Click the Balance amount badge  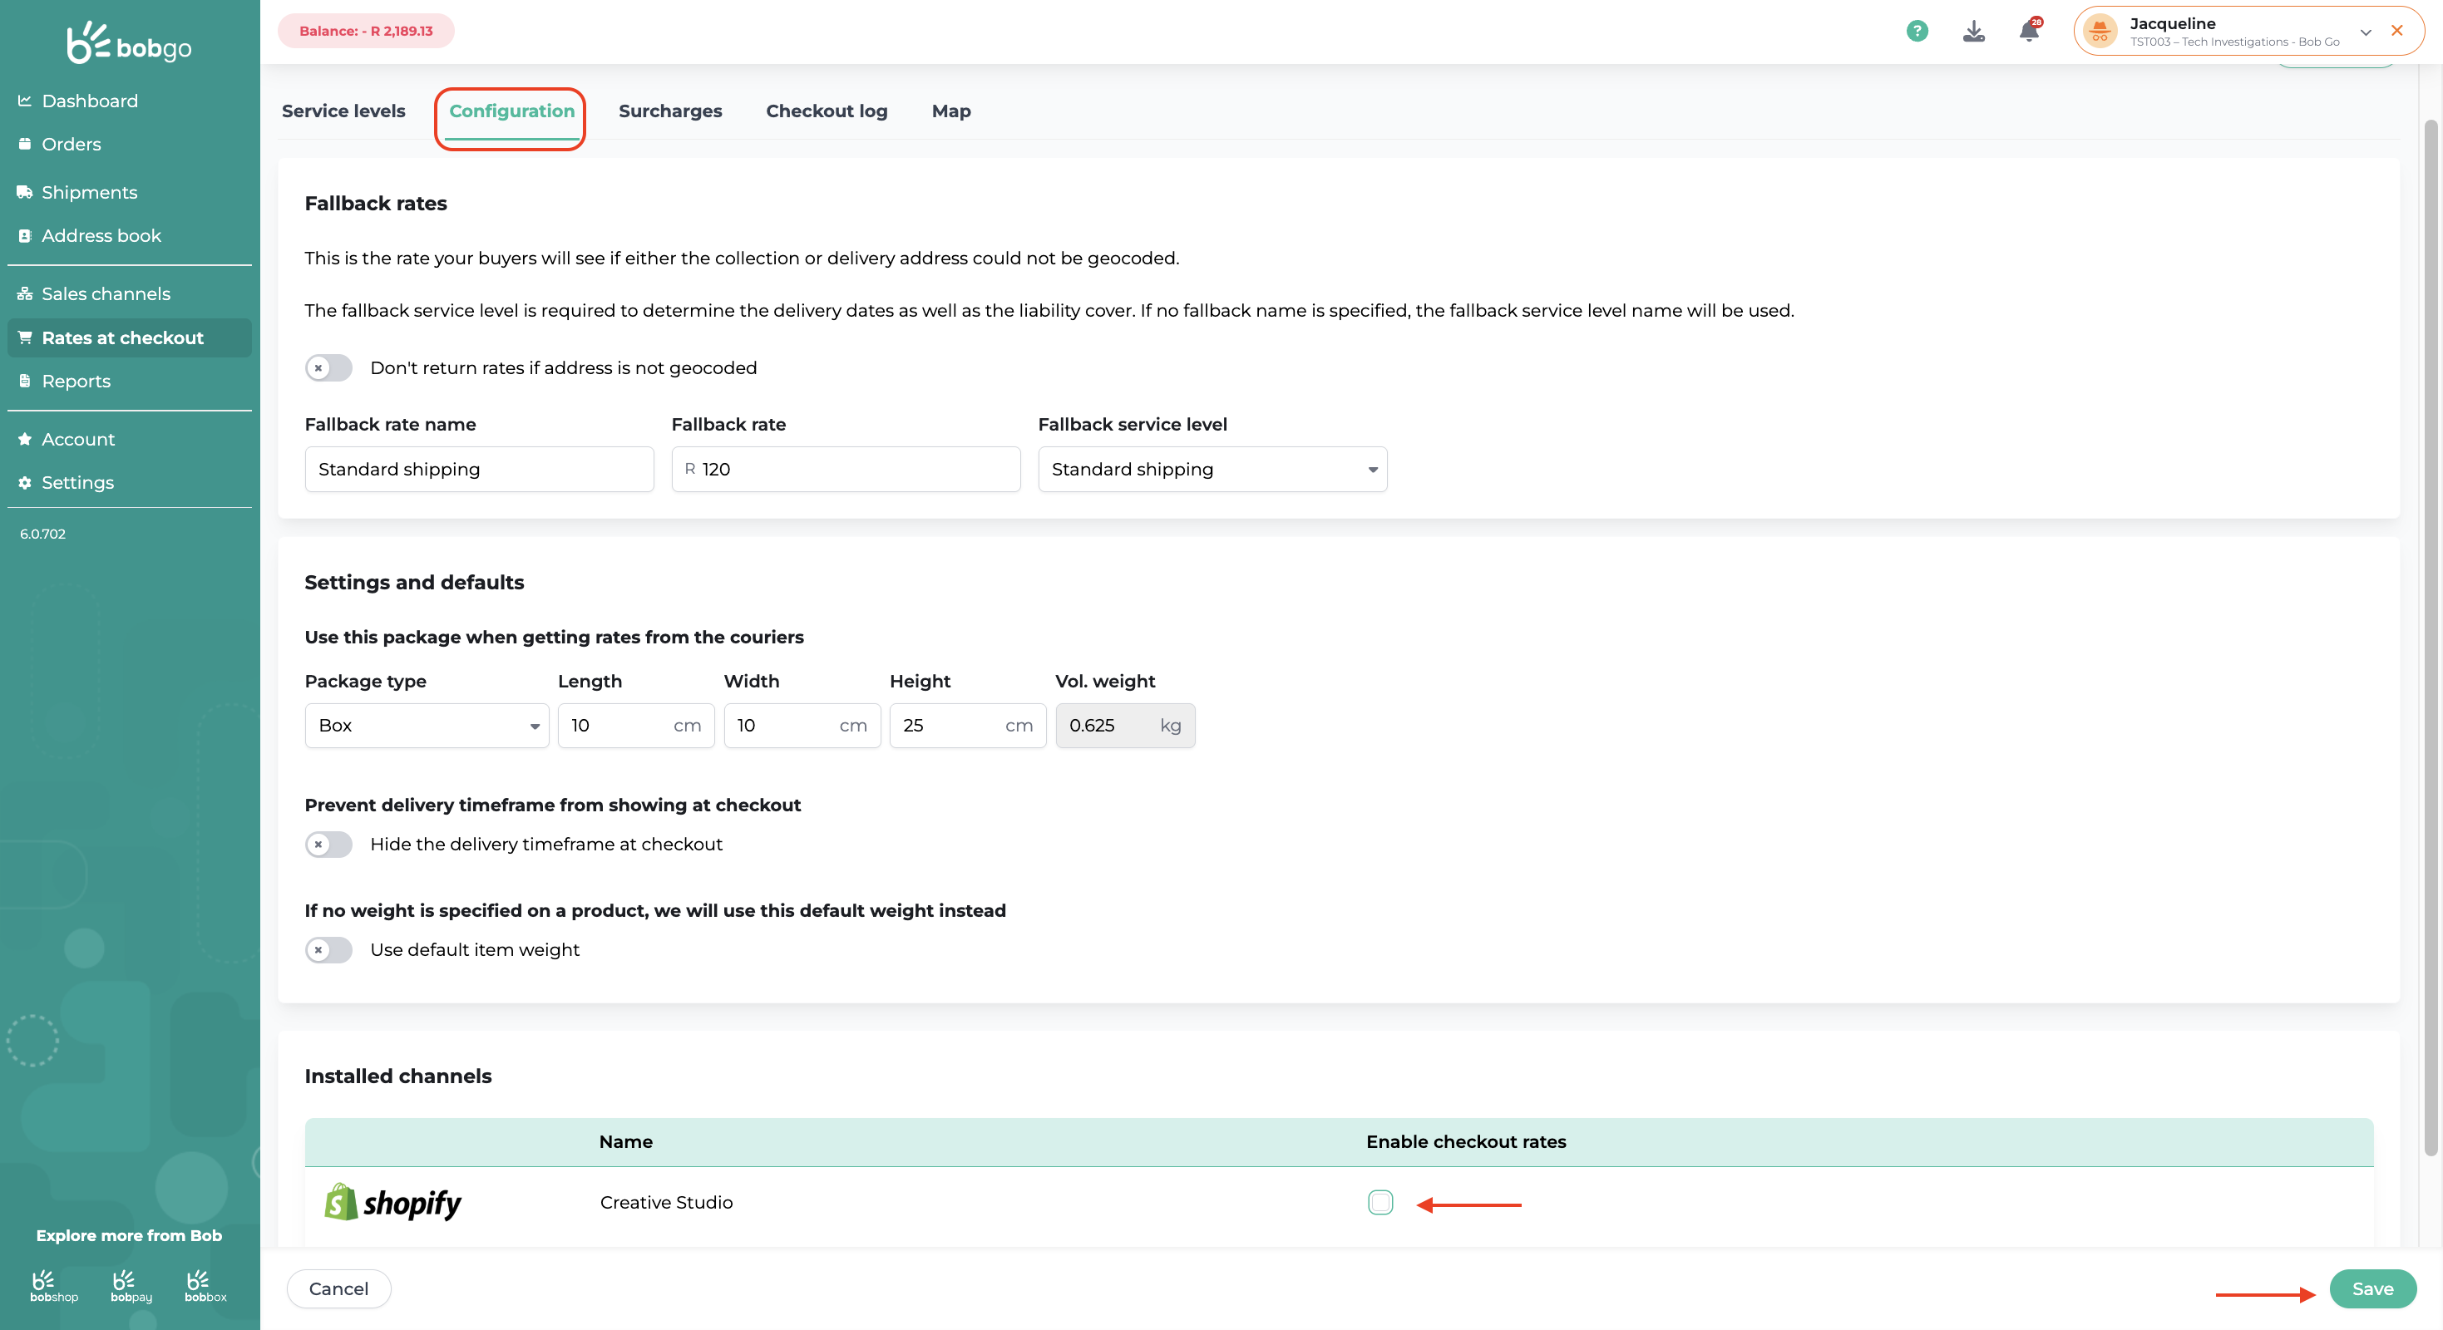tap(366, 30)
